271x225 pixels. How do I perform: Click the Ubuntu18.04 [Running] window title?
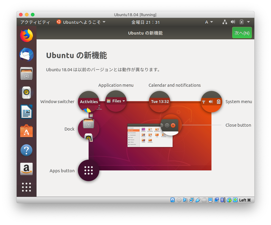[x=135, y=15]
